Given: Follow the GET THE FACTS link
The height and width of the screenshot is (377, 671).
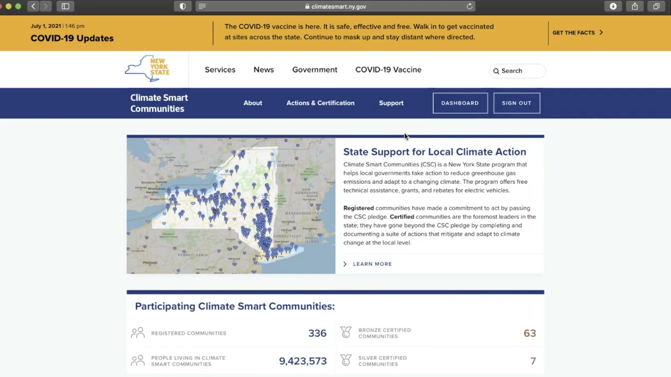Looking at the screenshot, I should pos(578,32).
